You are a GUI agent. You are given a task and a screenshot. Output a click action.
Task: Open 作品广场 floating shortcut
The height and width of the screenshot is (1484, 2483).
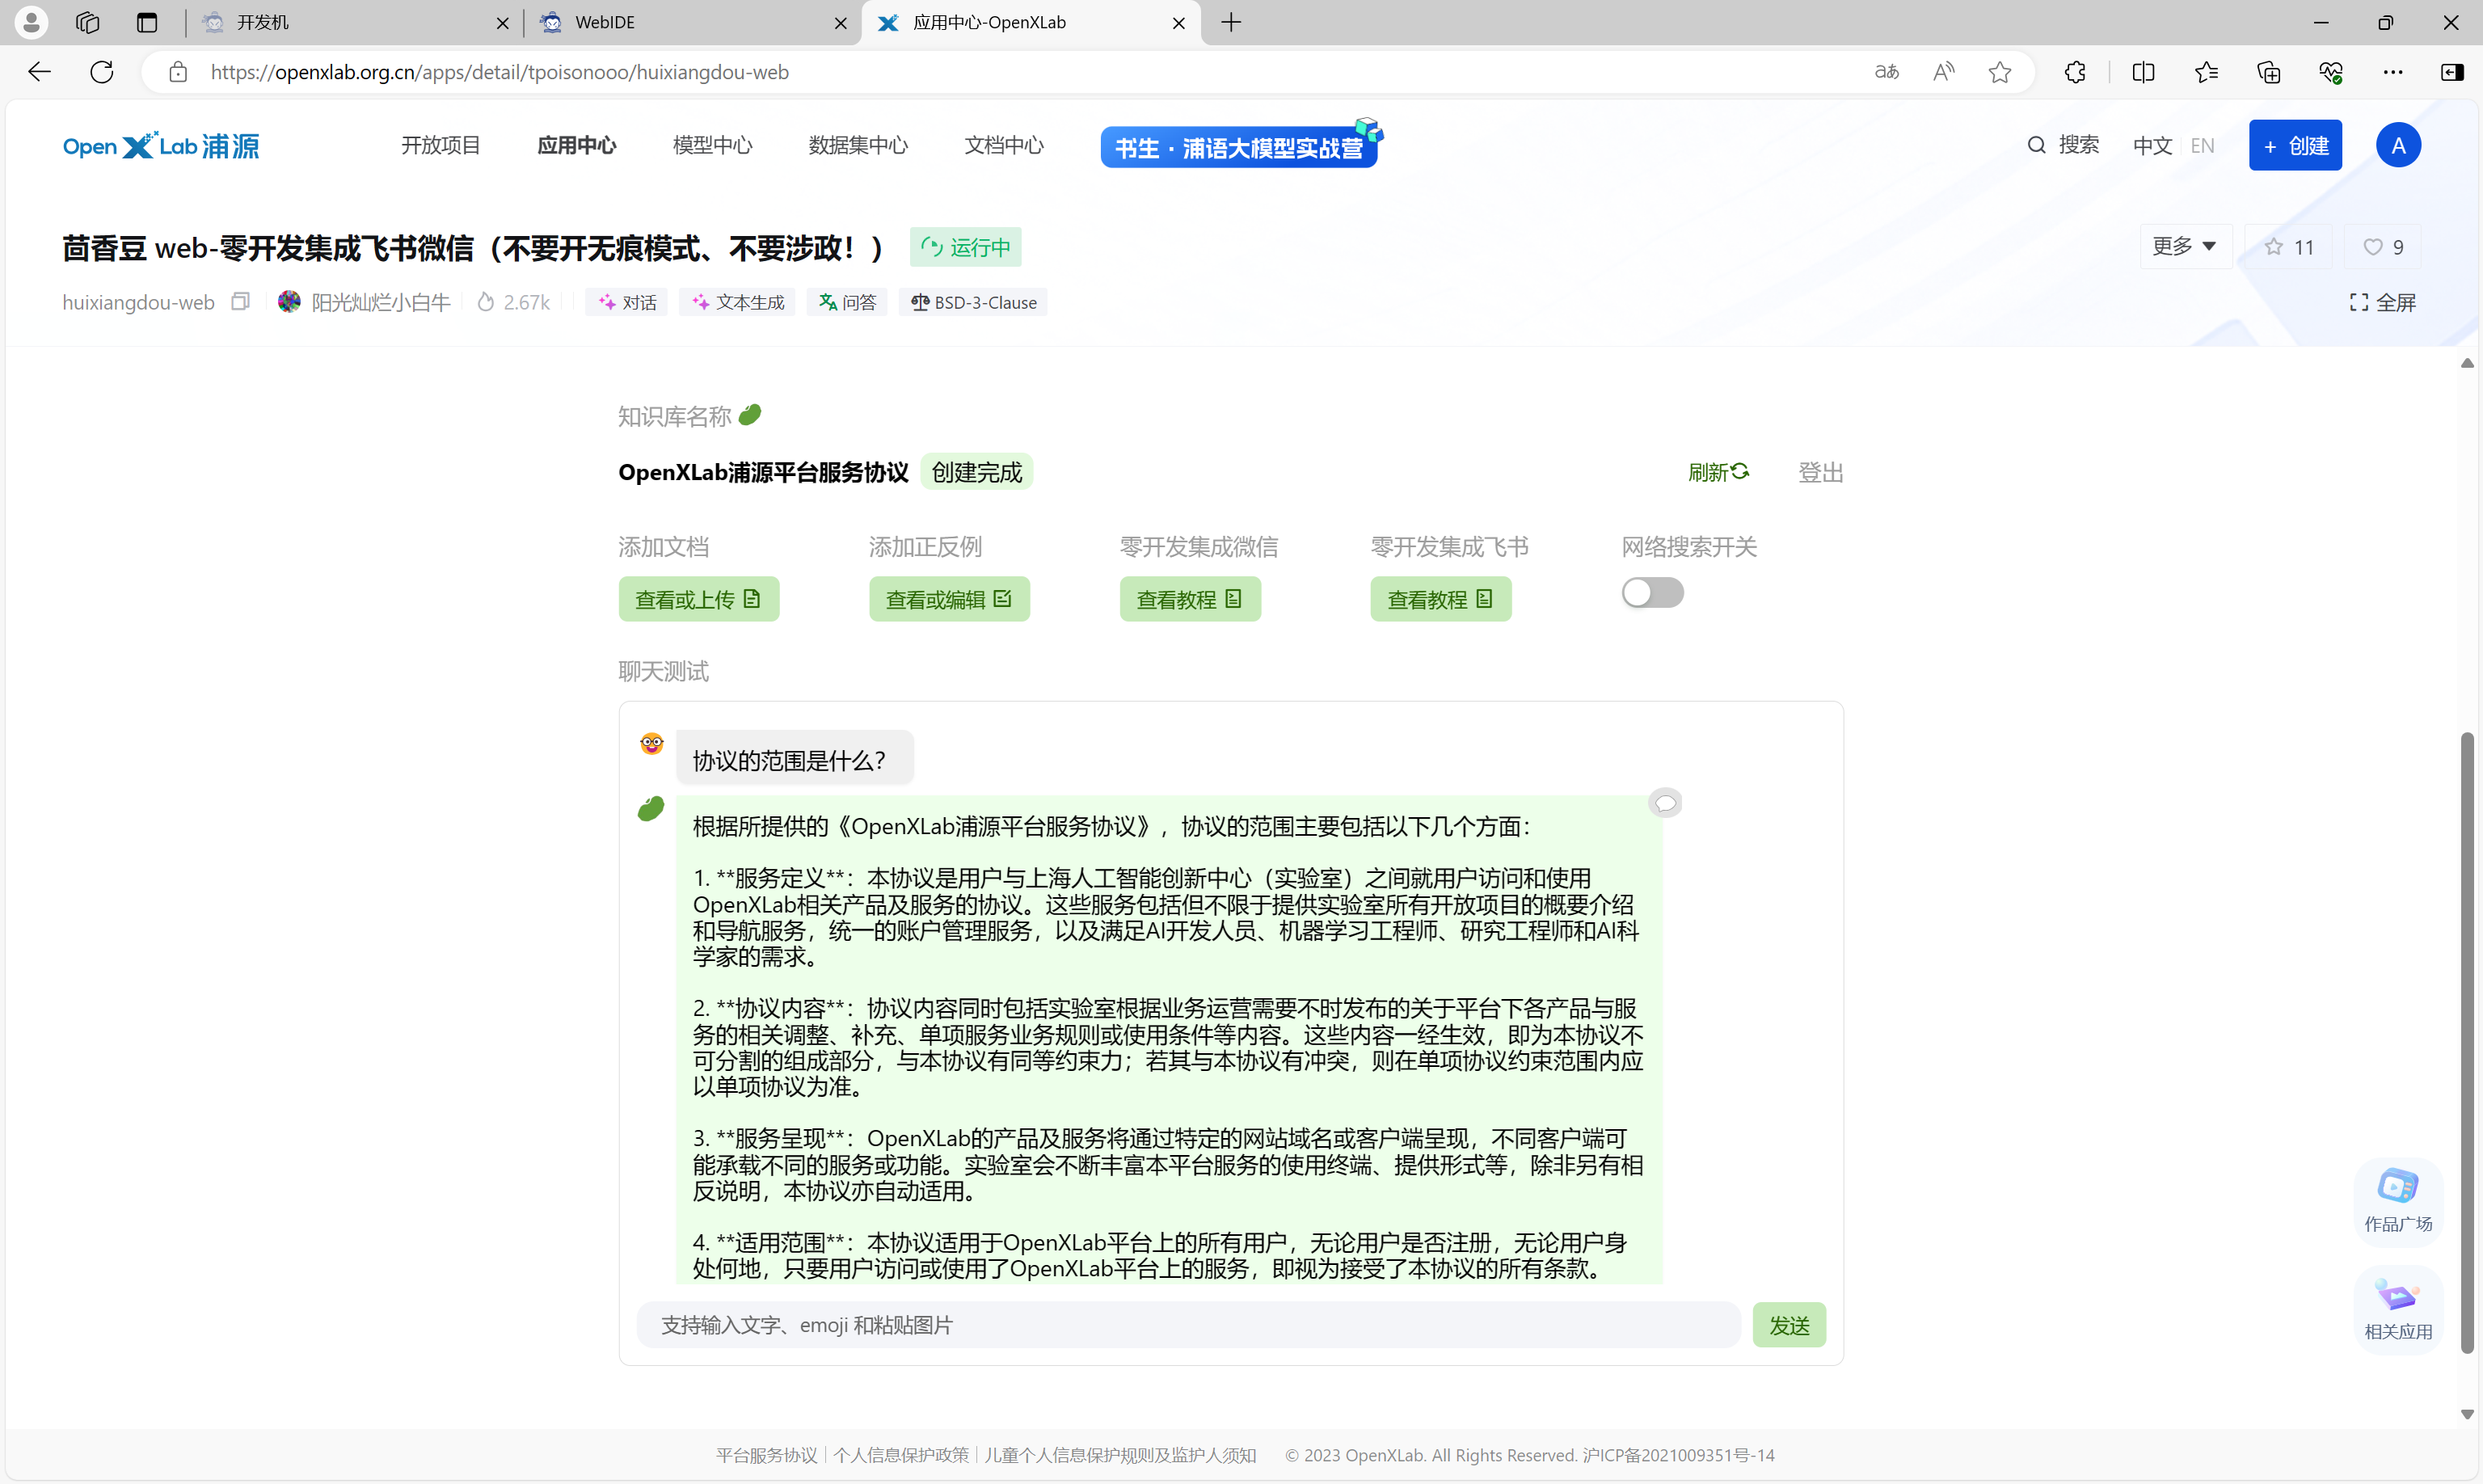pyautogui.click(x=2398, y=1201)
